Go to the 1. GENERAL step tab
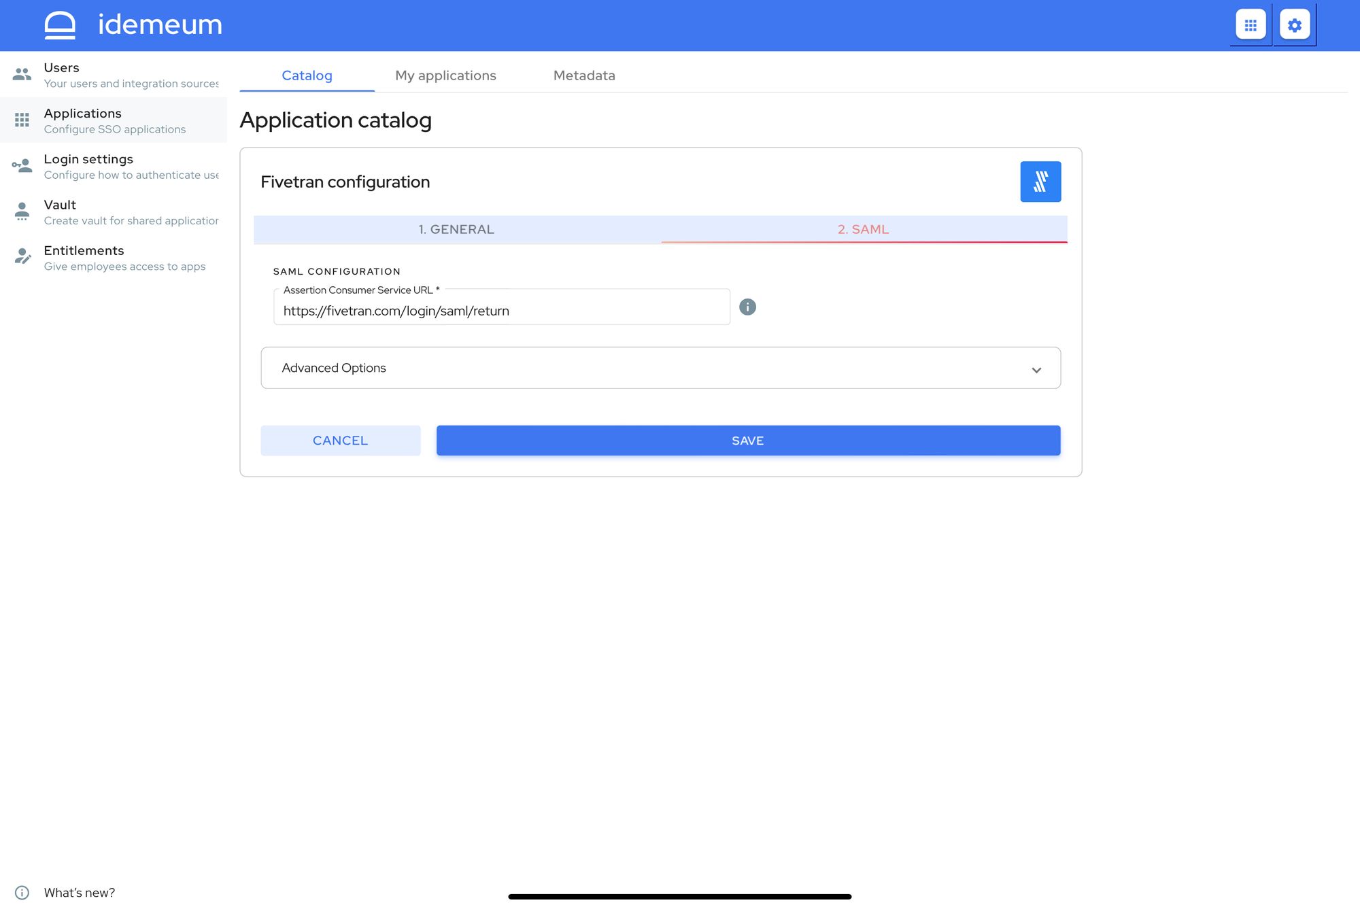 coord(456,230)
